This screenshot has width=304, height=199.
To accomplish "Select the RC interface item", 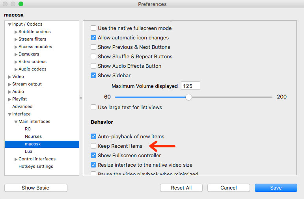I will (28, 129).
